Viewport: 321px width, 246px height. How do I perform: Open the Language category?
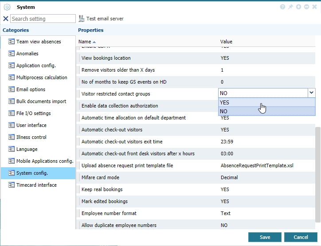pos(27,149)
